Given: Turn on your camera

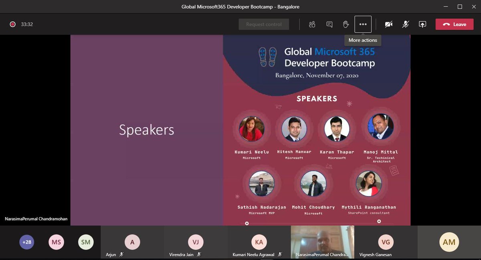Looking at the screenshot, I should coord(388,24).
